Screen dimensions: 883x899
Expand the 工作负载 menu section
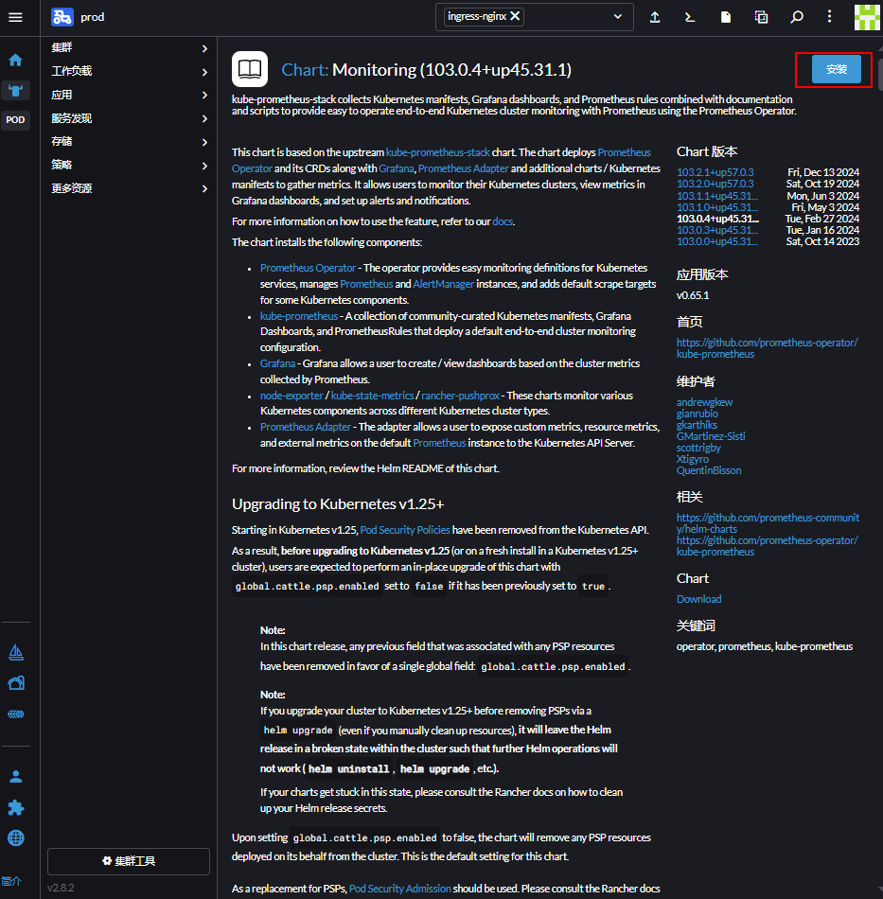click(129, 71)
